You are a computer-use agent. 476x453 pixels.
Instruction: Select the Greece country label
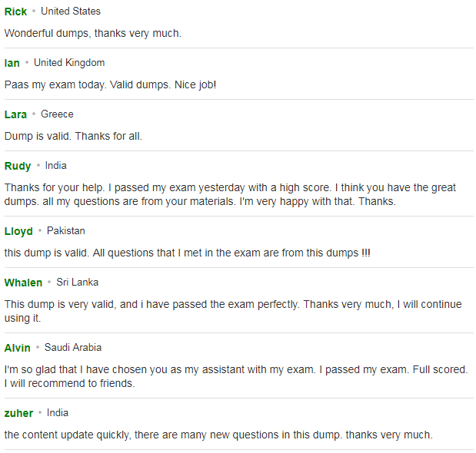coord(57,114)
